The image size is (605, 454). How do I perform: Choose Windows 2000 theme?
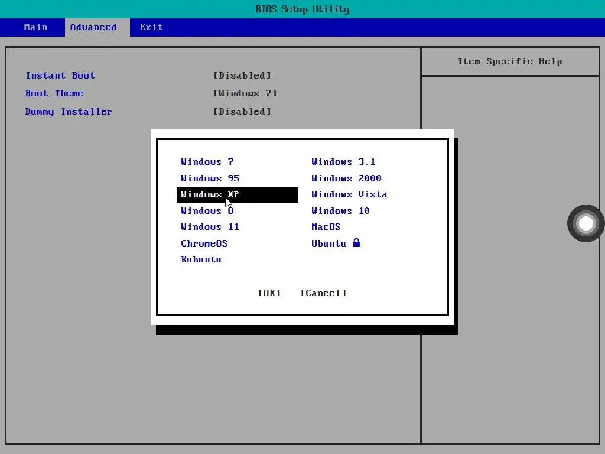tap(346, 179)
